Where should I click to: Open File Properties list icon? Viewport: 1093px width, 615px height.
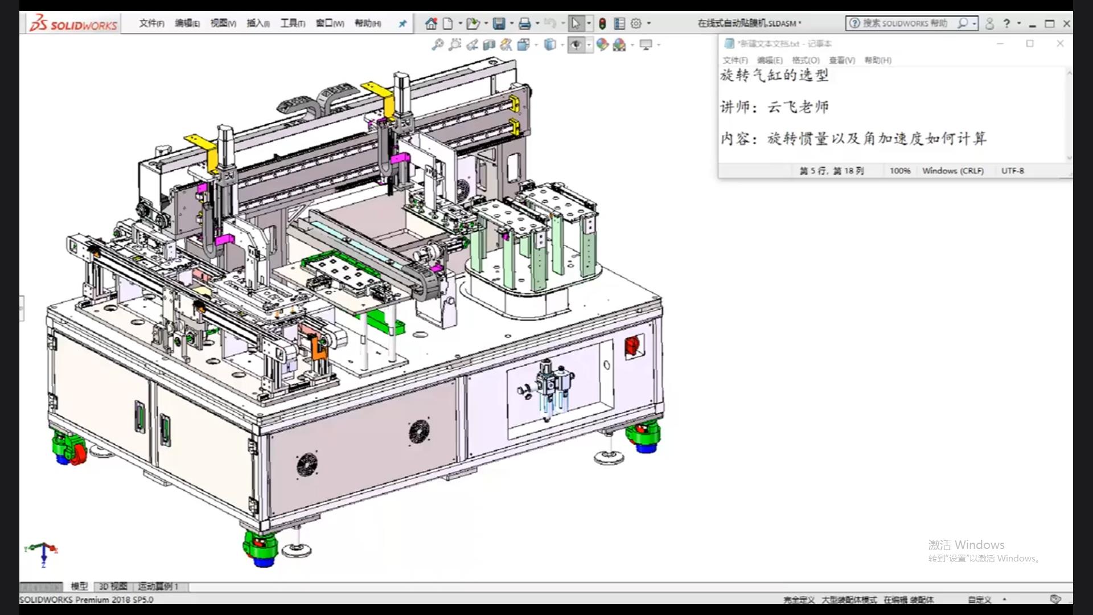pyautogui.click(x=619, y=23)
